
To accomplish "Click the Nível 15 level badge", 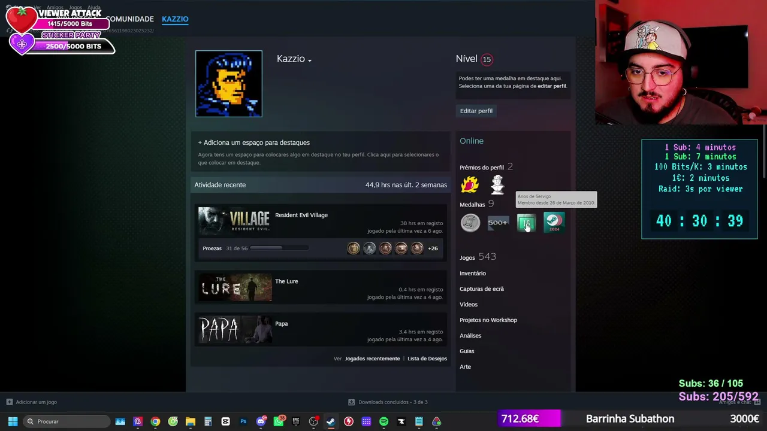I will coord(487,59).
